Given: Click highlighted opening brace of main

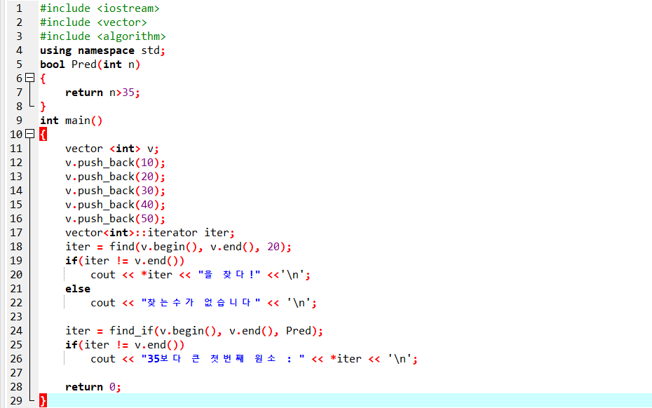Looking at the screenshot, I should (x=43, y=135).
